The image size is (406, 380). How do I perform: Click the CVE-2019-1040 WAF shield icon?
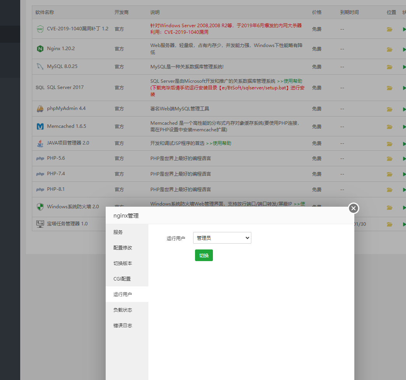[40, 29]
